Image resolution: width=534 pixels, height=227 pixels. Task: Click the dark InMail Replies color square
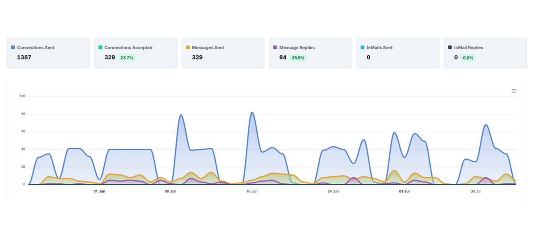(x=450, y=48)
